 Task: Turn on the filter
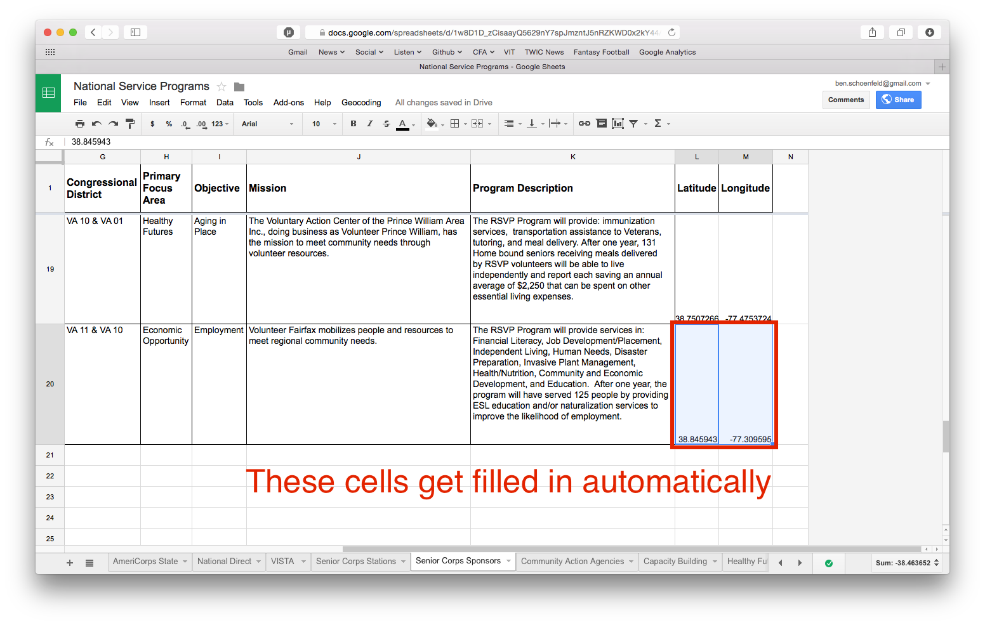coord(633,124)
